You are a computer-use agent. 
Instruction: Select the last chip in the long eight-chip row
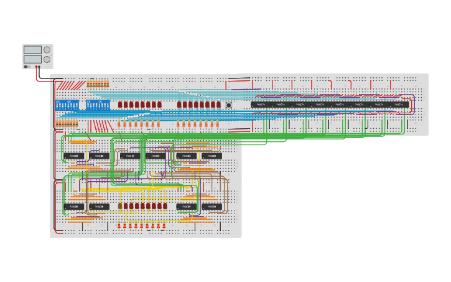point(399,105)
